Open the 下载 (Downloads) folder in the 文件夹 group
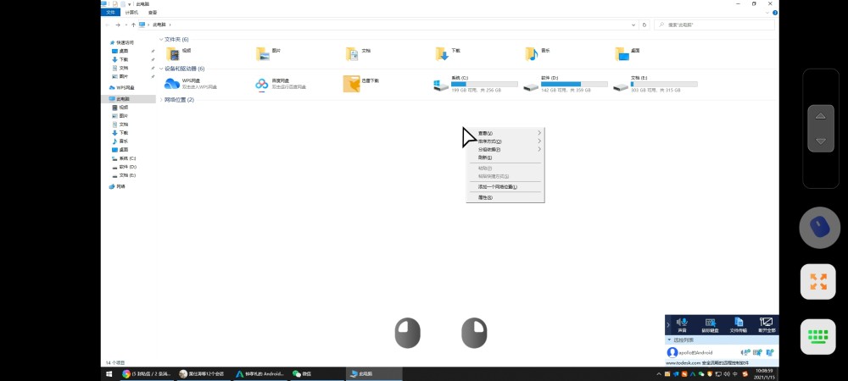 coord(442,54)
